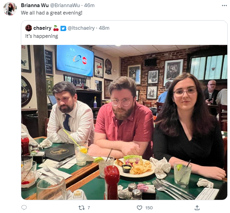Viewport: 230px width, 213px height.
Task: Click the like count 150
Action: point(149,208)
